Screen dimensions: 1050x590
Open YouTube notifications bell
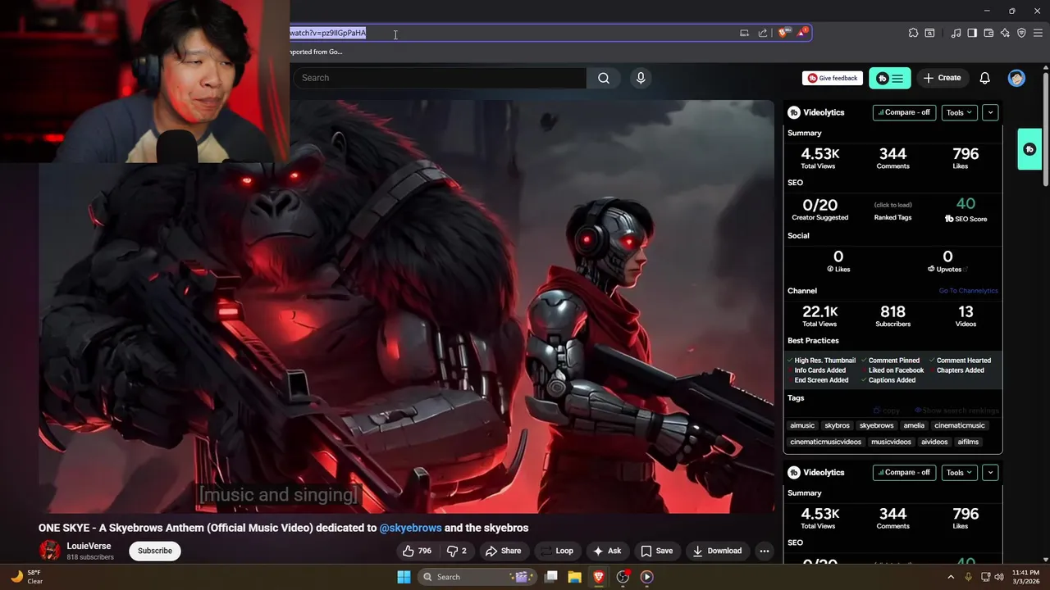click(x=984, y=78)
